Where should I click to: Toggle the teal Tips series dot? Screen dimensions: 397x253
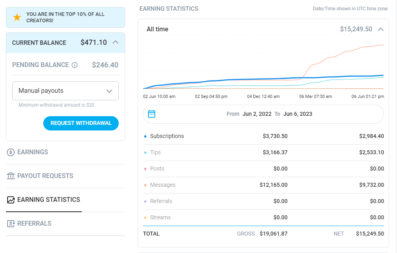(x=145, y=153)
